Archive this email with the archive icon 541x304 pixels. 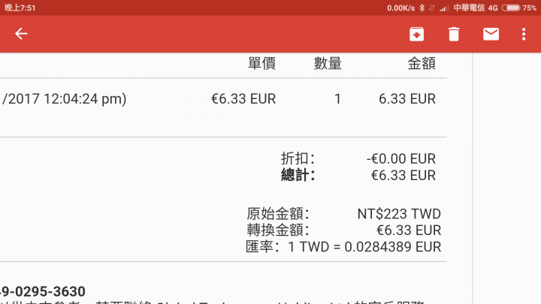tap(416, 34)
